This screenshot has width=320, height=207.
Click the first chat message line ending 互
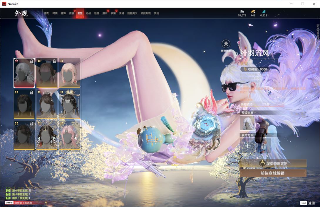[x=19, y=191]
